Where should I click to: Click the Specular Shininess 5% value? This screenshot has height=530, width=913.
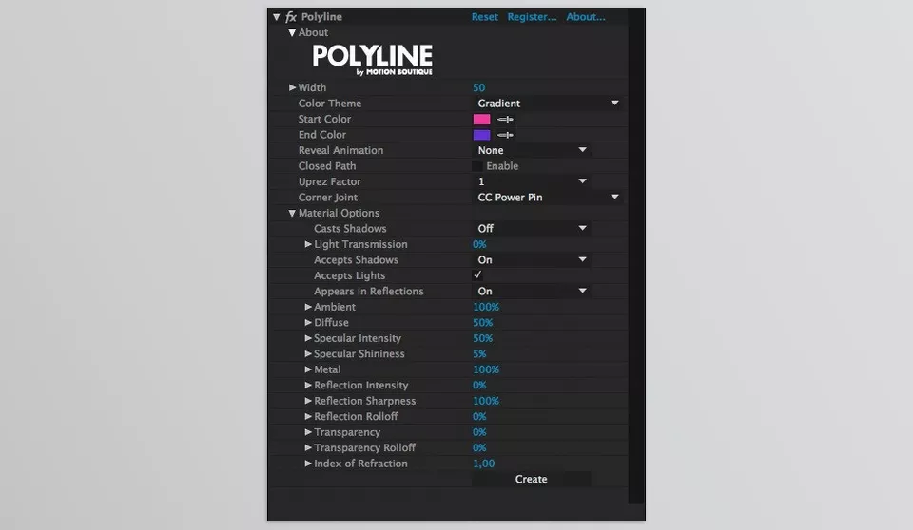[x=479, y=353]
